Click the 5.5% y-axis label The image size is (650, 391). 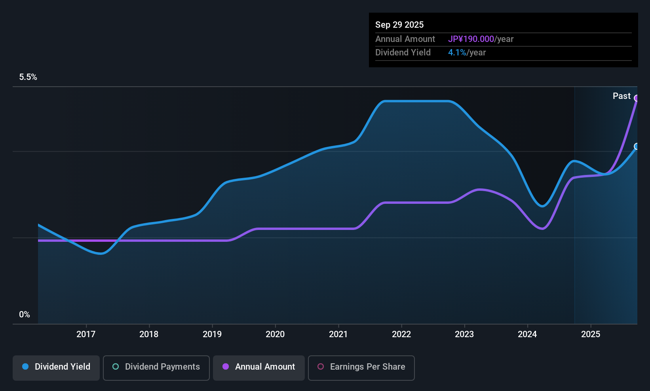click(28, 77)
